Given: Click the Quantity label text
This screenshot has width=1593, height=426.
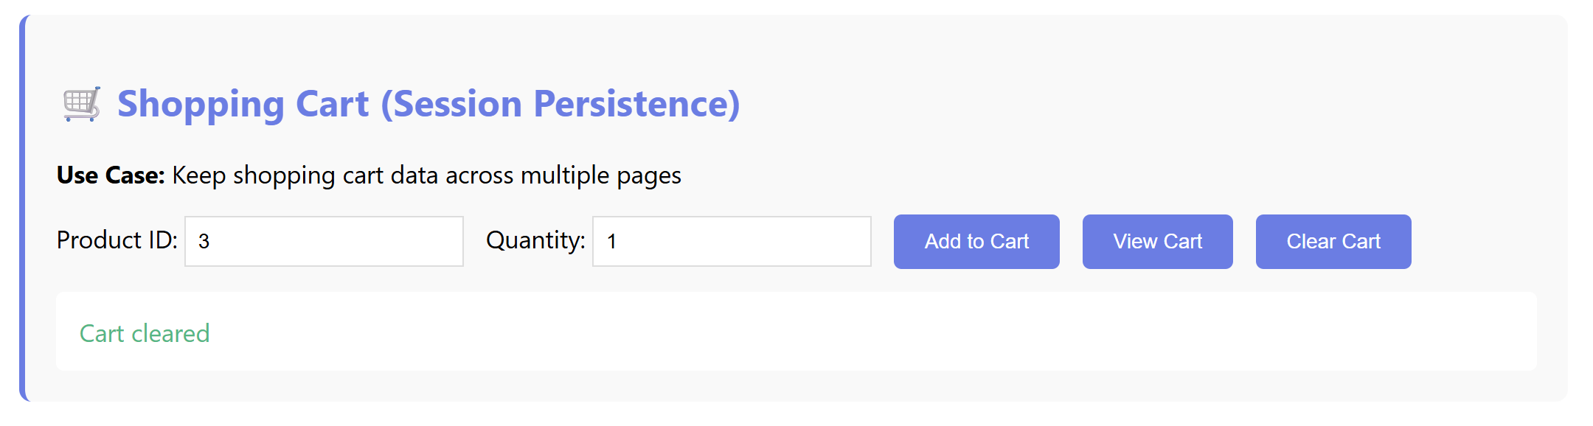Looking at the screenshot, I should [535, 240].
